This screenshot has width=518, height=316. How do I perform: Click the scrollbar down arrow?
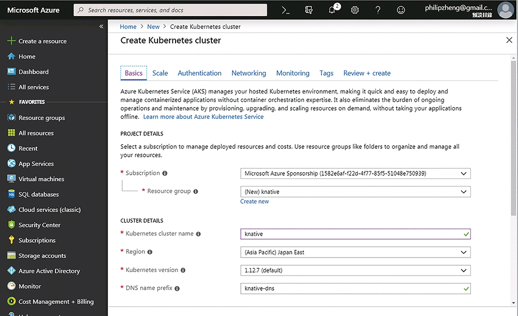coord(513,303)
